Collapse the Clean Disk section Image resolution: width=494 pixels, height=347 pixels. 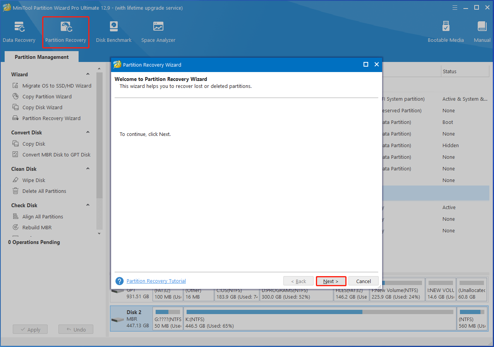(88, 168)
